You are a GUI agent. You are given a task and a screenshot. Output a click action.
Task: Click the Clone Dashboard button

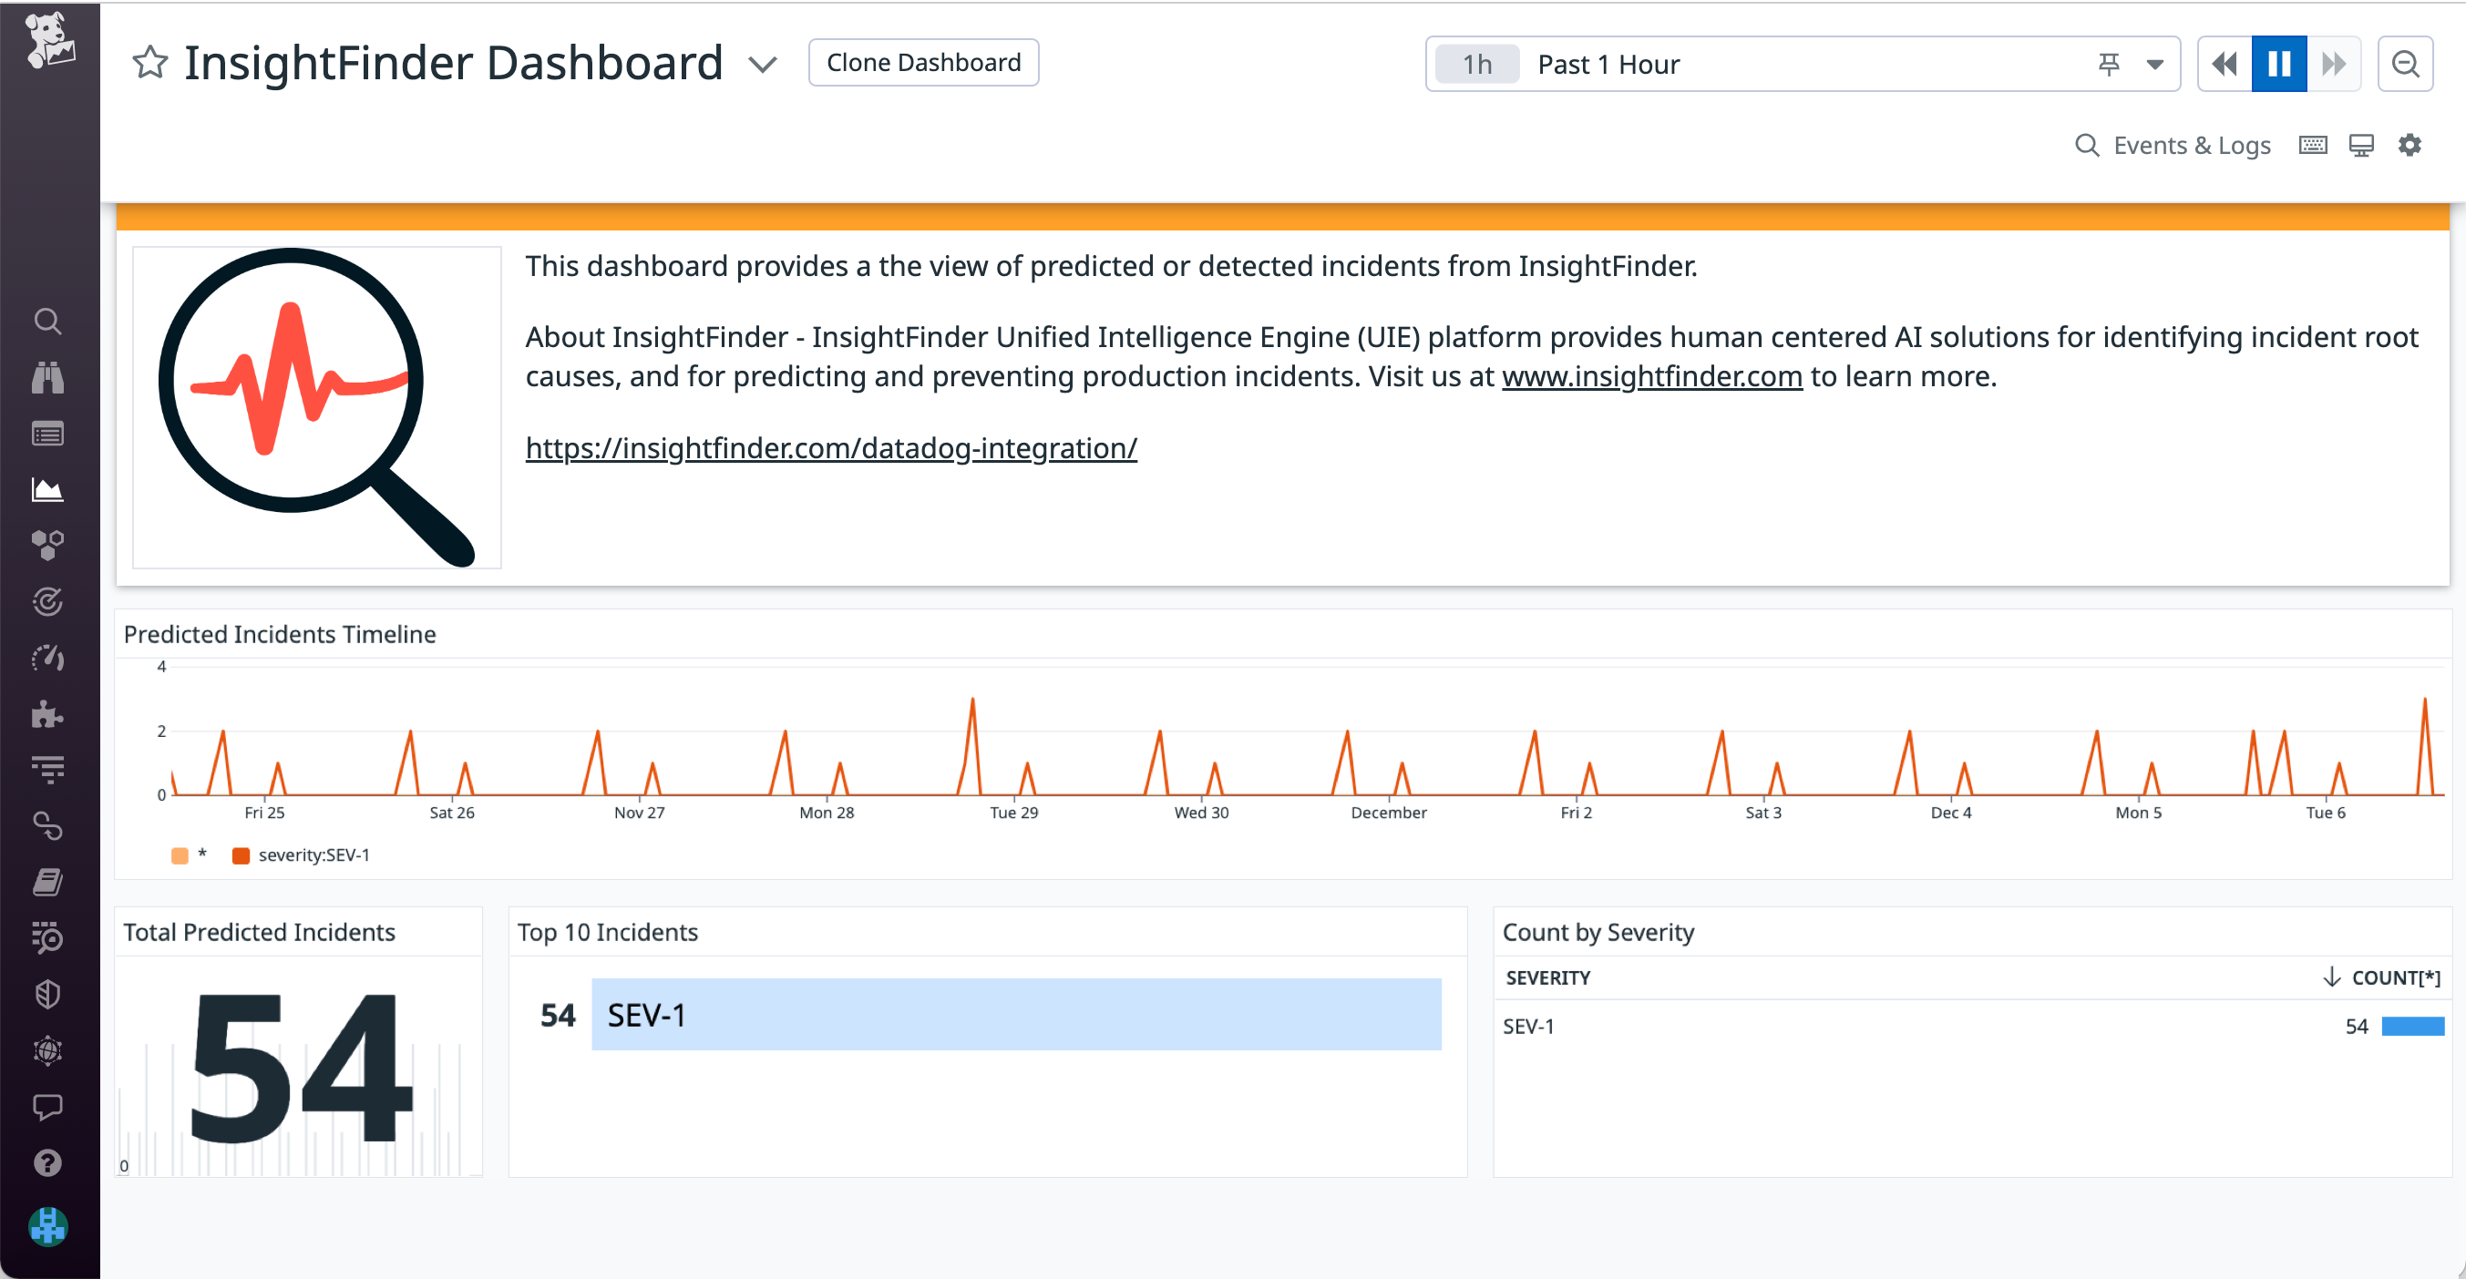(923, 61)
